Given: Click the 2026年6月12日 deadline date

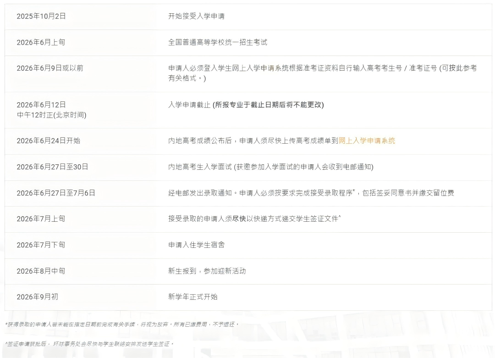Looking at the screenshot, I should pyautogui.click(x=41, y=105).
